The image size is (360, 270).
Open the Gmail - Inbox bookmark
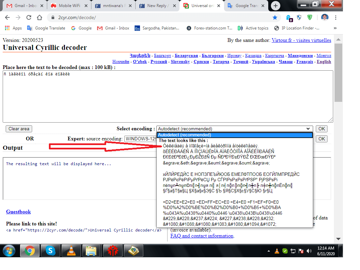click(113, 28)
